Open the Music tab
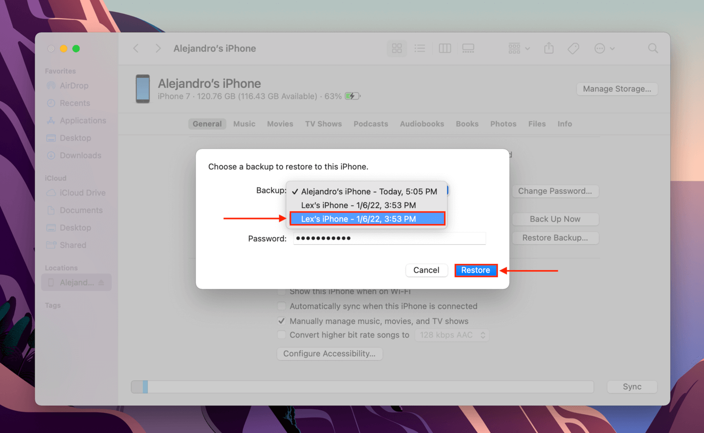 tap(244, 124)
